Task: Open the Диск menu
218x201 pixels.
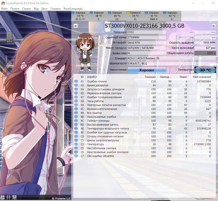Action: tap(44, 9)
